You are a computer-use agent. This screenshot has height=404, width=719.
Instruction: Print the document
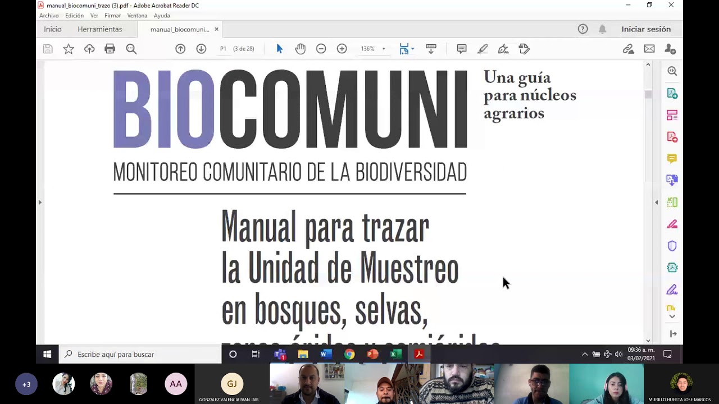pyautogui.click(x=110, y=49)
